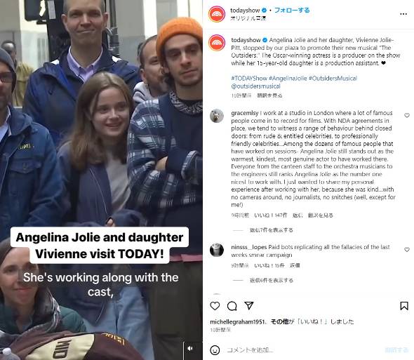Screen dimensions: 414x360
Task: Open emoji picker in the comment box
Action: pyautogui.click(x=215, y=350)
